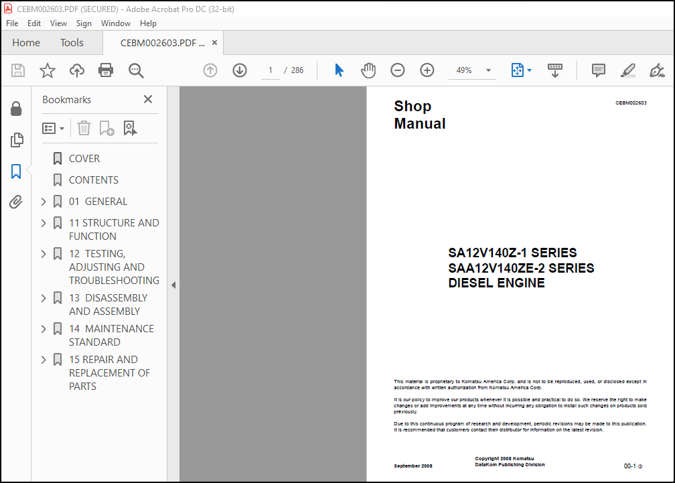Switch to the Tools tab

72,43
